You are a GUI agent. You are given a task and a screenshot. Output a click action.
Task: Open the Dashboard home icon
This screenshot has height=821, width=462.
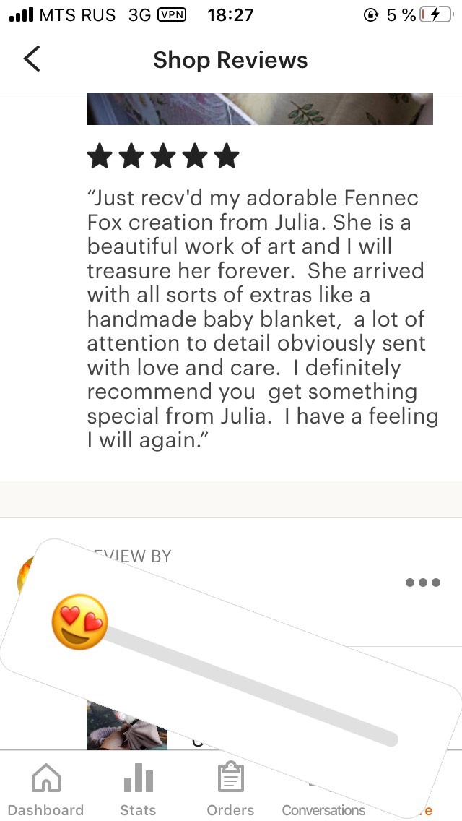point(46,780)
